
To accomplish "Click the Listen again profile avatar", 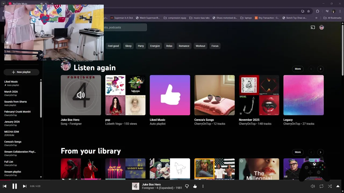I will pos(66,66).
